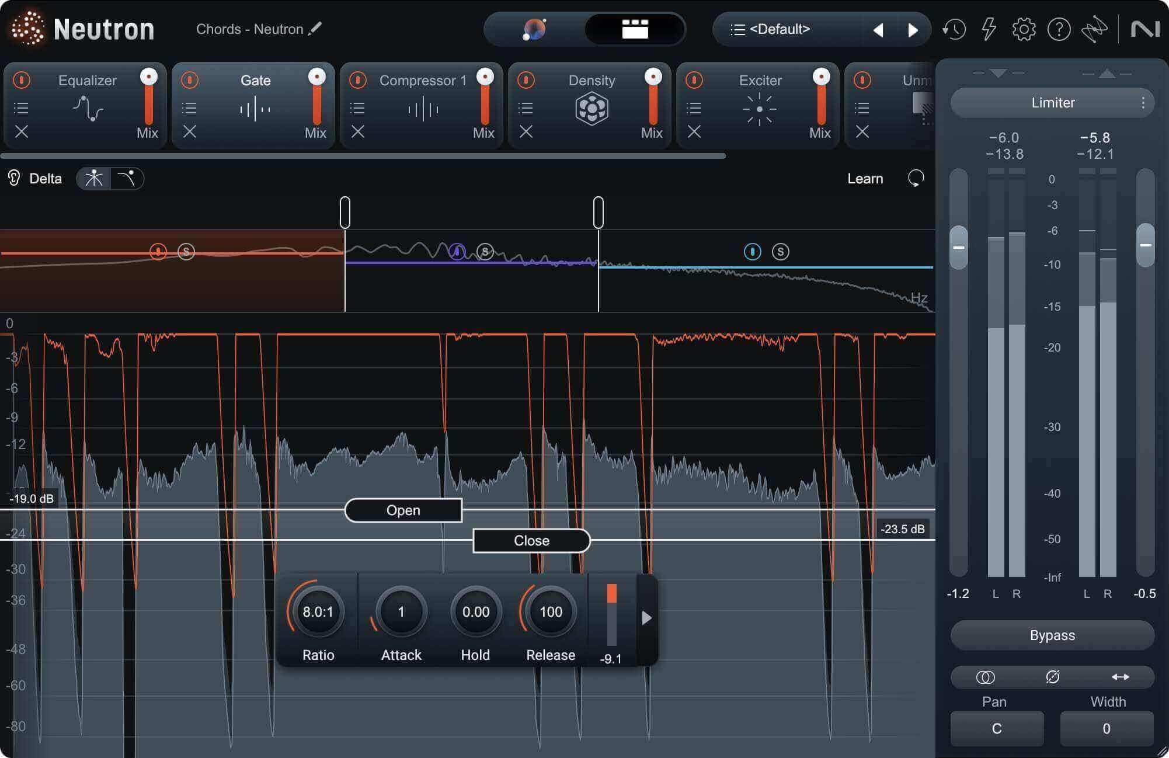Remove the Exciter module
The image size is (1169, 758).
coord(694,132)
